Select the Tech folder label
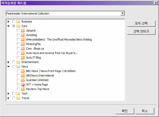This screenshot has width=159, height=117. 24,93
